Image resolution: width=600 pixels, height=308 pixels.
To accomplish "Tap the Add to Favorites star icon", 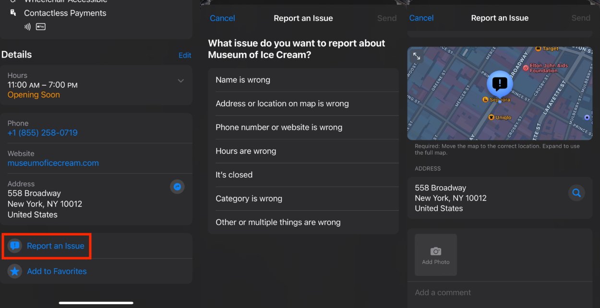I will click(x=14, y=271).
